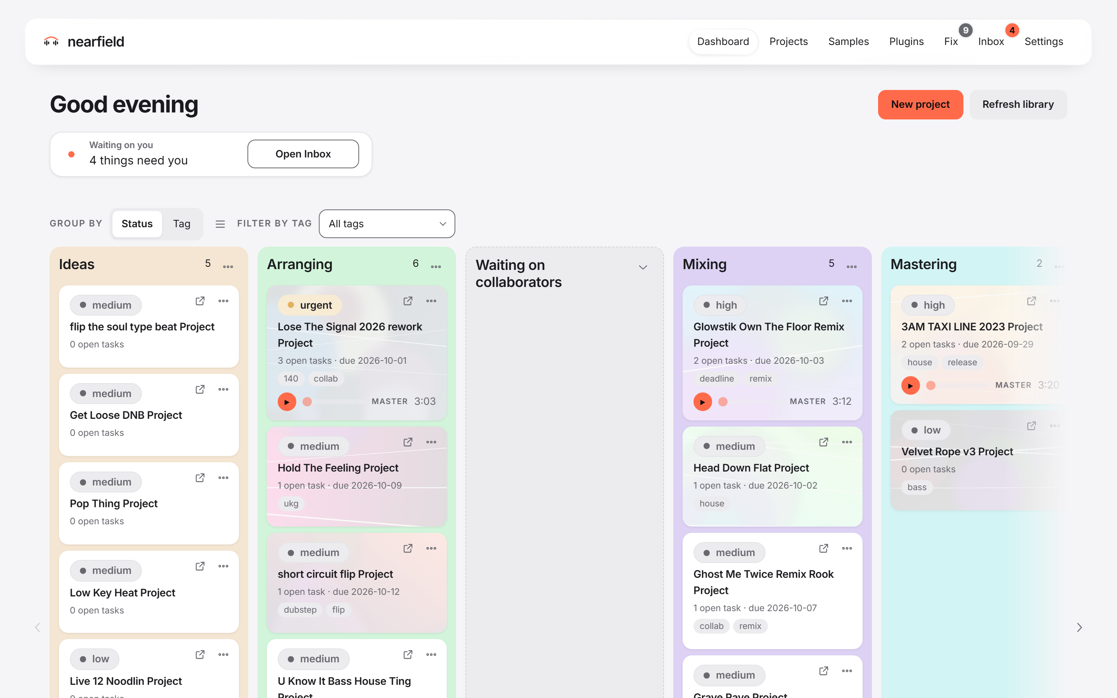Image resolution: width=1117 pixels, height=698 pixels.
Task: Open more options for Get Loose DNB Project
Action: point(223,390)
